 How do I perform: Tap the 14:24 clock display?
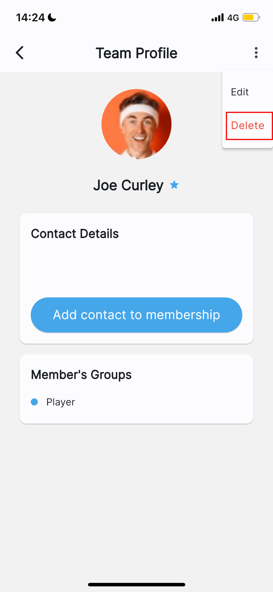coord(30,17)
